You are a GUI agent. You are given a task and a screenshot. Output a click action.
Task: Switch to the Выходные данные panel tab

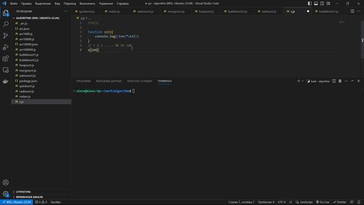coord(109,81)
